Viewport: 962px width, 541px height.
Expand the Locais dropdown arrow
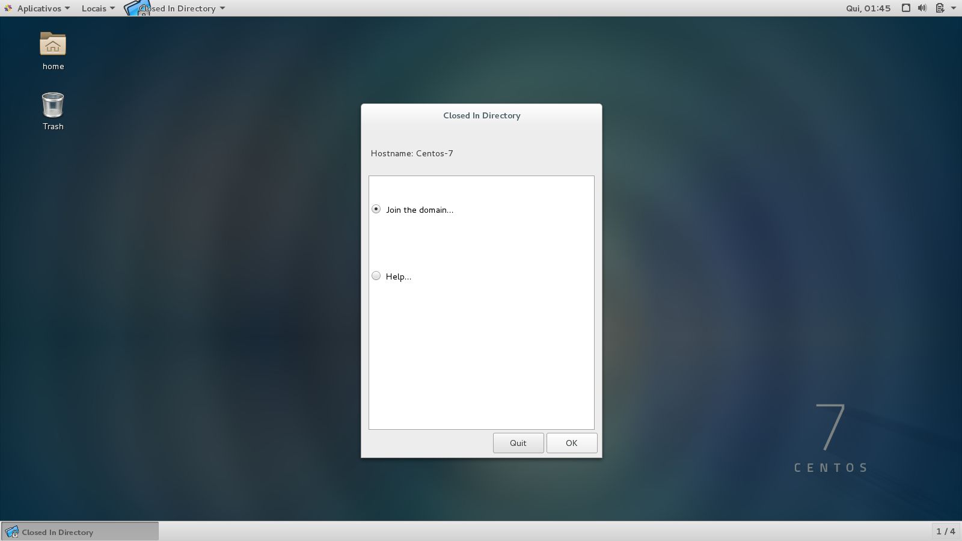pyautogui.click(x=112, y=8)
